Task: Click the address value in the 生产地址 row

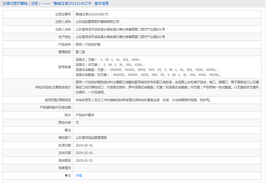Action: click(120, 37)
